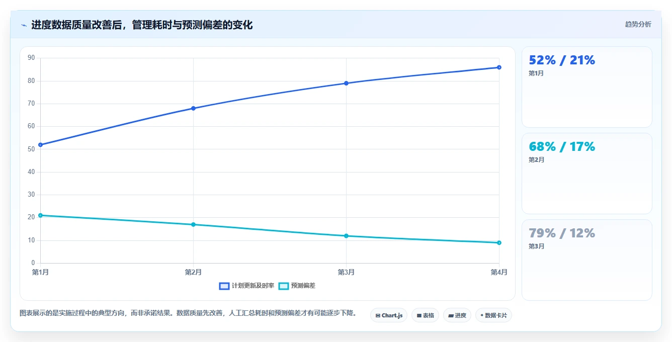Click the 第2月 x-axis label
672x342 pixels.
[x=193, y=272]
